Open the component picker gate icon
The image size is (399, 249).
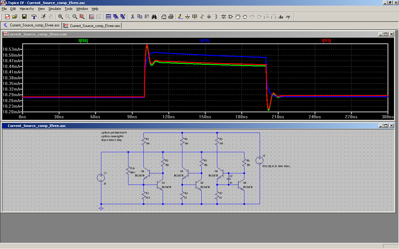(x=231, y=16)
